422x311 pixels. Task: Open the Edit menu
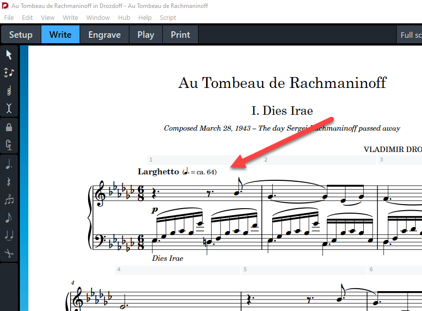coord(27,18)
